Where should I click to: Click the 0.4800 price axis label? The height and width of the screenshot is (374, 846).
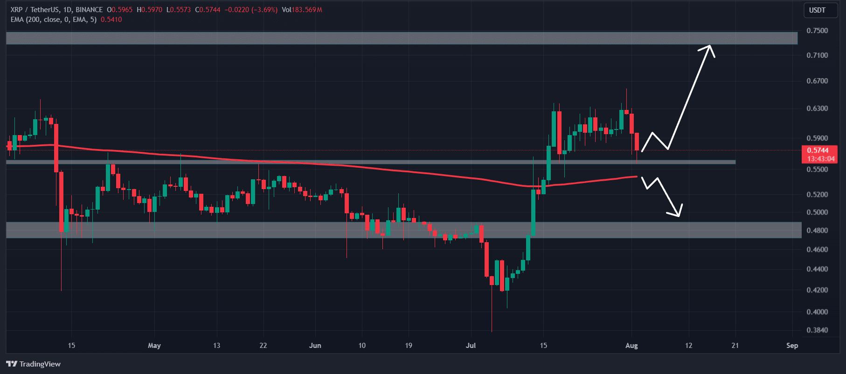(x=817, y=231)
